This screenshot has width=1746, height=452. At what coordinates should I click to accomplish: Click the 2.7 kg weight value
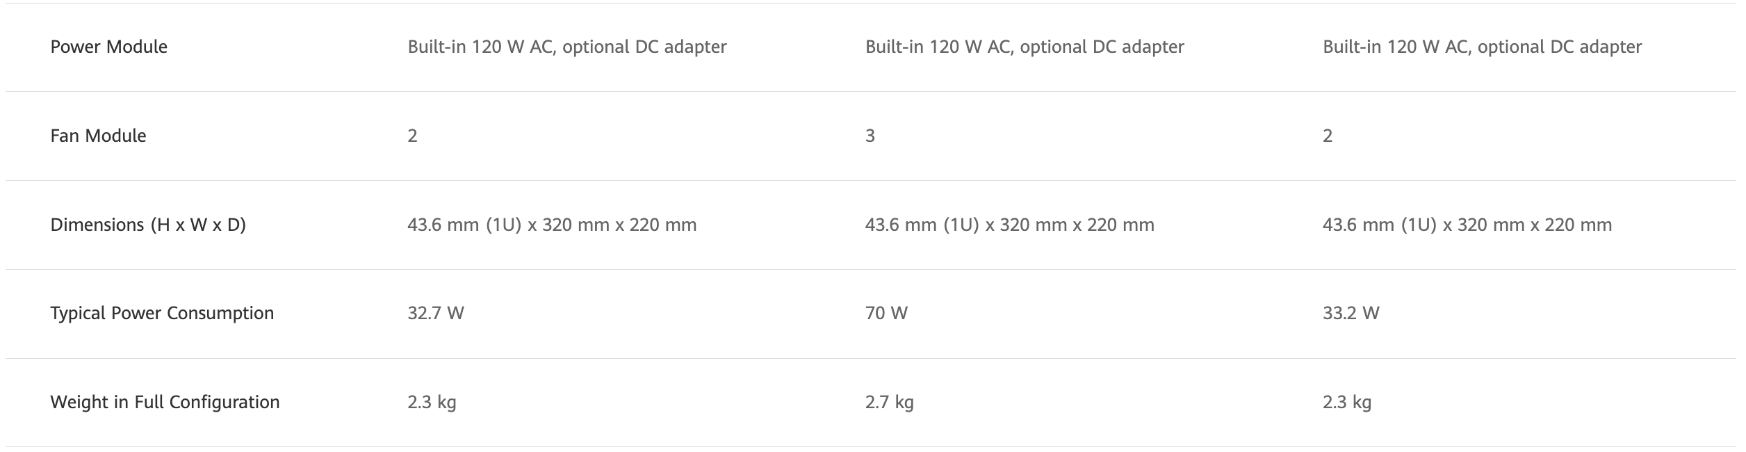pyautogui.click(x=889, y=402)
